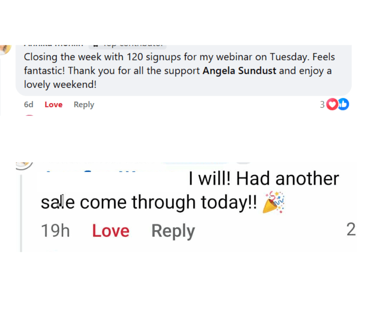Image resolution: width=373 pixels, height=313 pixels.
Task: Expand the 2 reactions count on the reply
Action: click(x=351, y=230)
